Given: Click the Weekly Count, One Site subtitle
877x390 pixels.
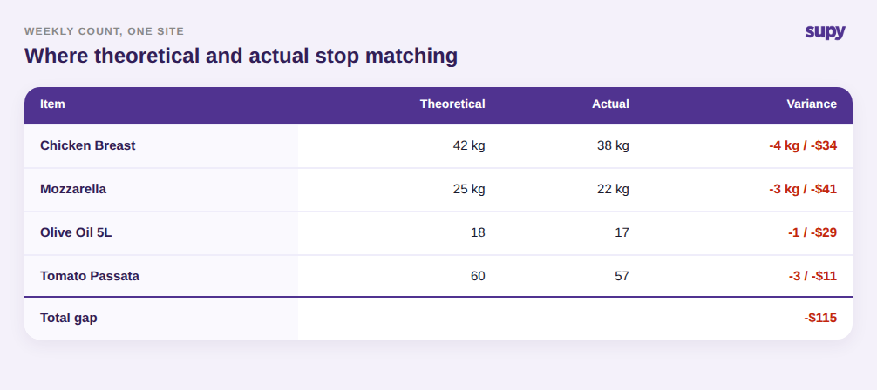Looking at the screenshot, I should tap(104, 31).
